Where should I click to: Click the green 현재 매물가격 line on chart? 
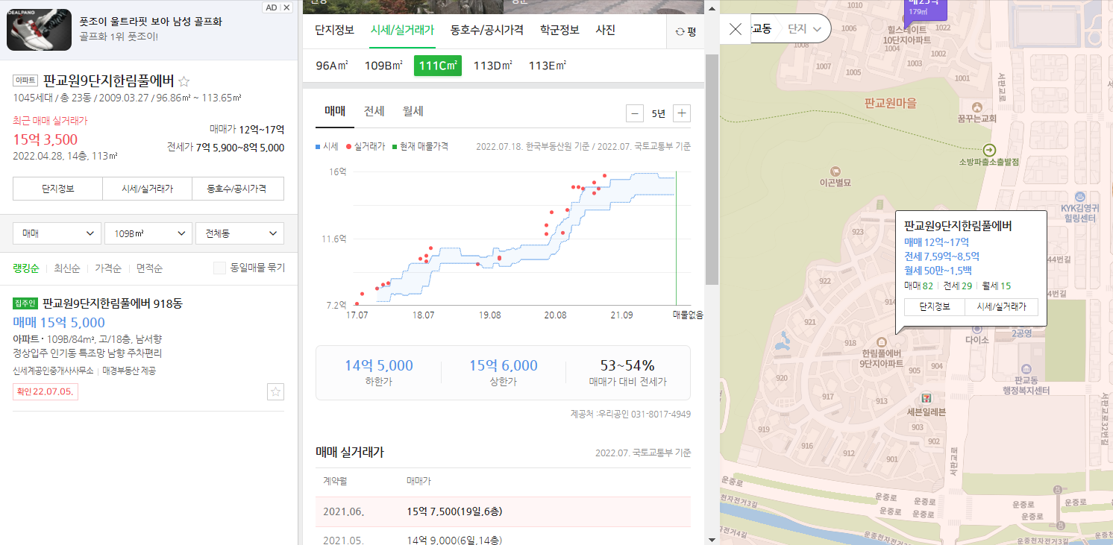pos(676,239)
